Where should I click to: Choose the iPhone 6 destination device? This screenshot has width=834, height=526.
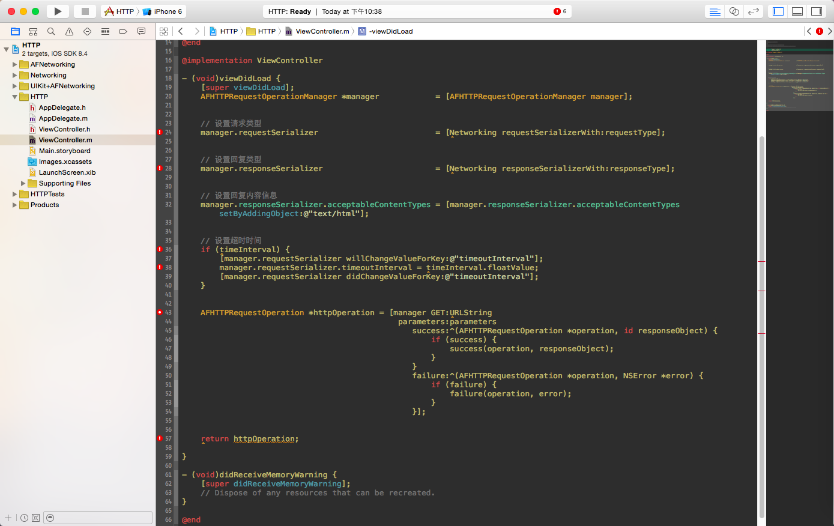[x=163, y=11]
